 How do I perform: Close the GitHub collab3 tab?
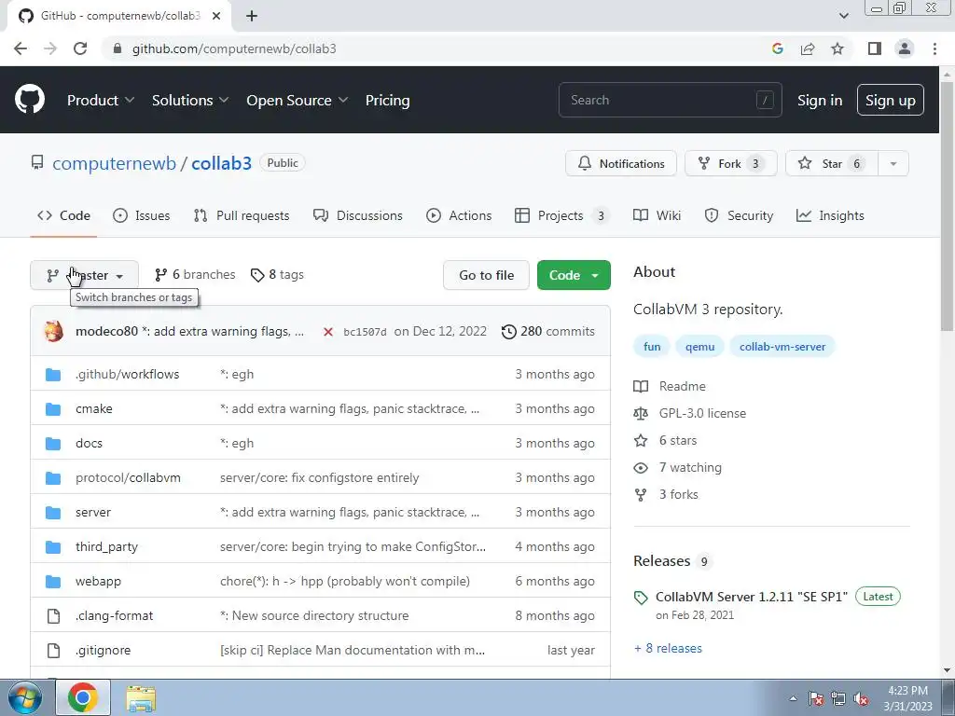click(x=215, y=16)
